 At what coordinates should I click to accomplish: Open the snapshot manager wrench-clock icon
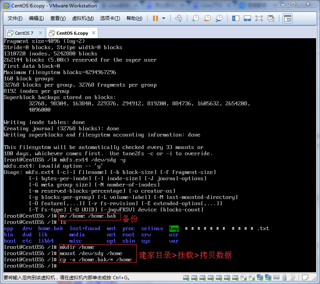coord(219,18)
